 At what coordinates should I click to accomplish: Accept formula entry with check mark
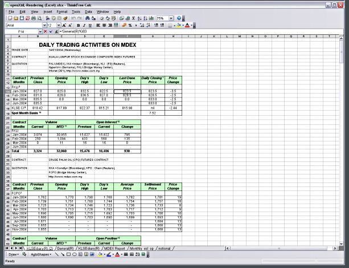[x=51, y=32]
